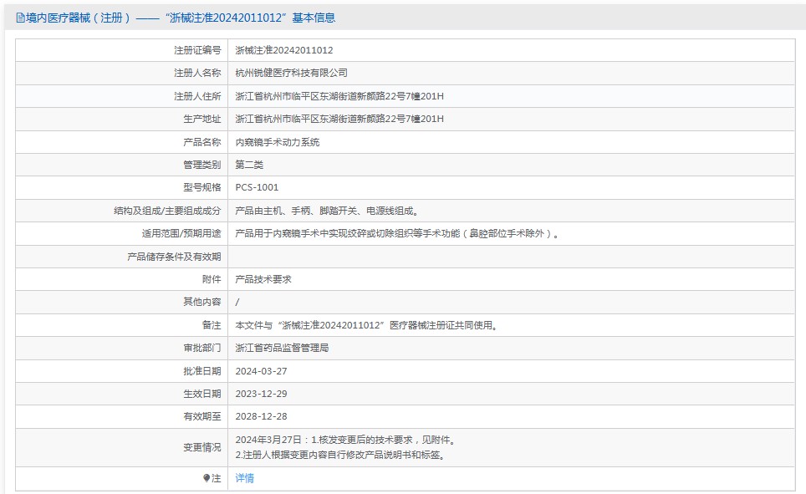Click the 其他内容 label
This screenshot has height=494, width=806.
[x=202, y=302]
